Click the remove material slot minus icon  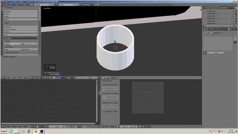[x=235, y=40]
